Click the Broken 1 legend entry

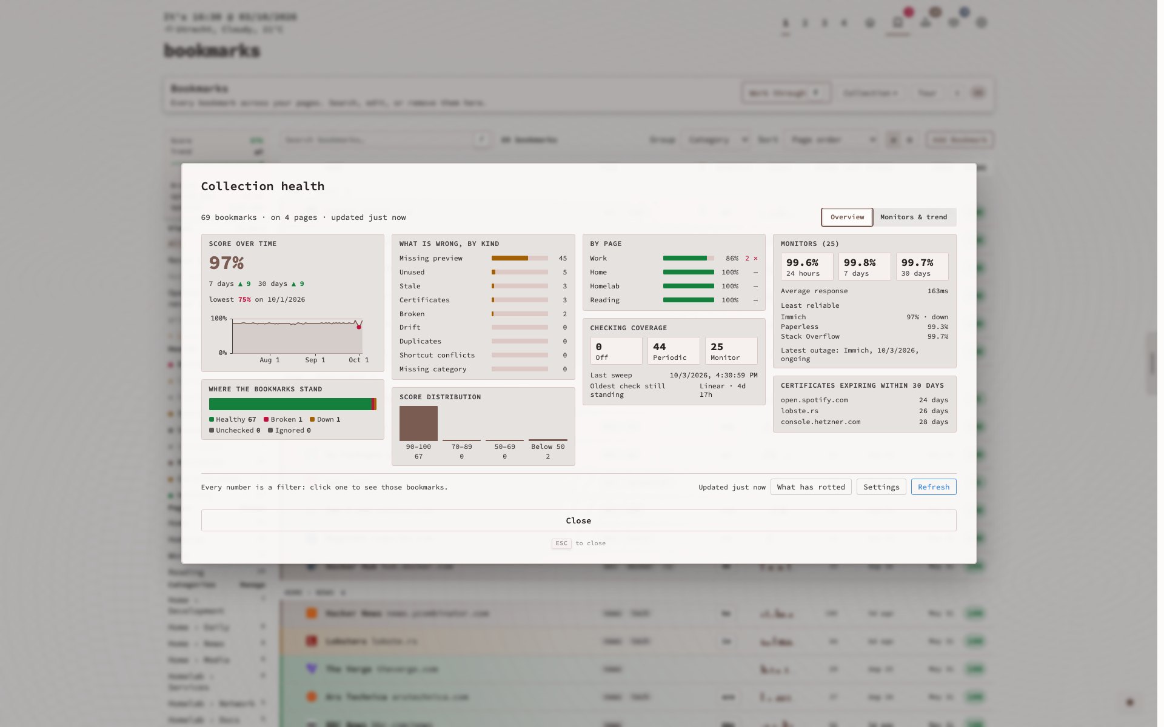tap(283, 419)
